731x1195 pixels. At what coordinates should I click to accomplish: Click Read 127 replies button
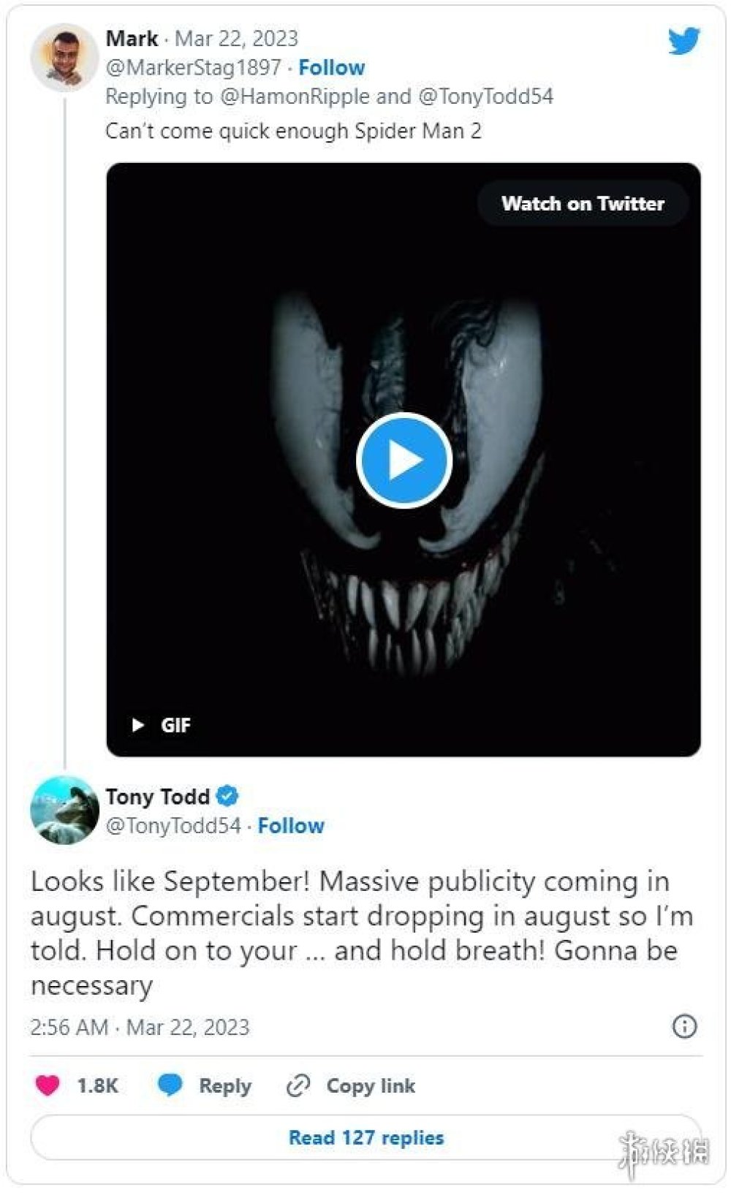[x=365, y=1137]
